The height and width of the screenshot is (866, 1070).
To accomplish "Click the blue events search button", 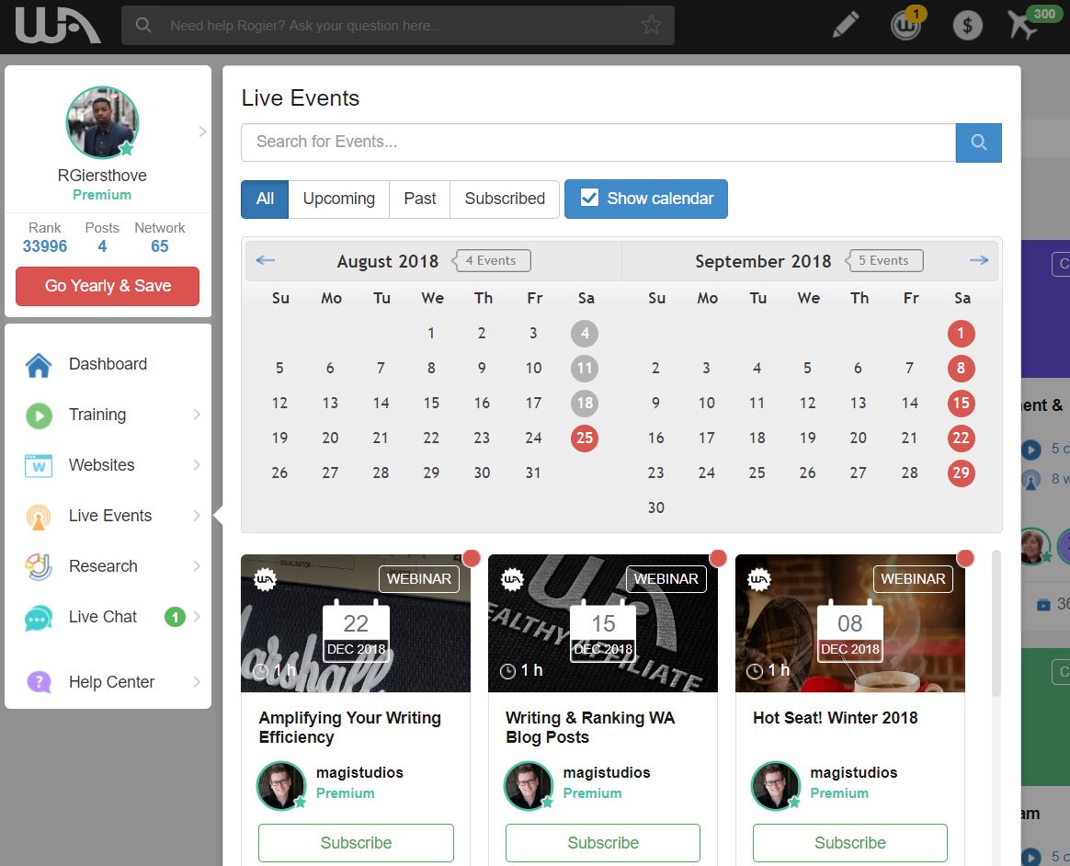I will [979, 142].
